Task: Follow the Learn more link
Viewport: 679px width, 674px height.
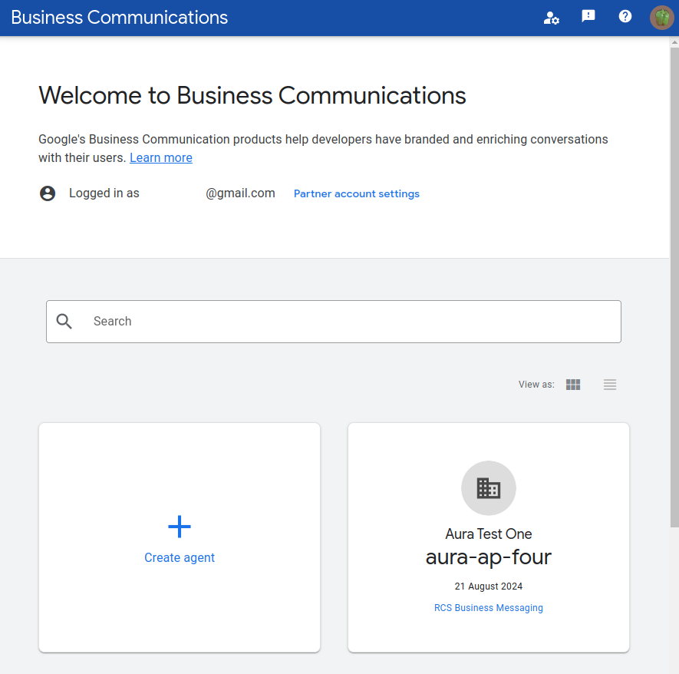Action: coord(161,157)
